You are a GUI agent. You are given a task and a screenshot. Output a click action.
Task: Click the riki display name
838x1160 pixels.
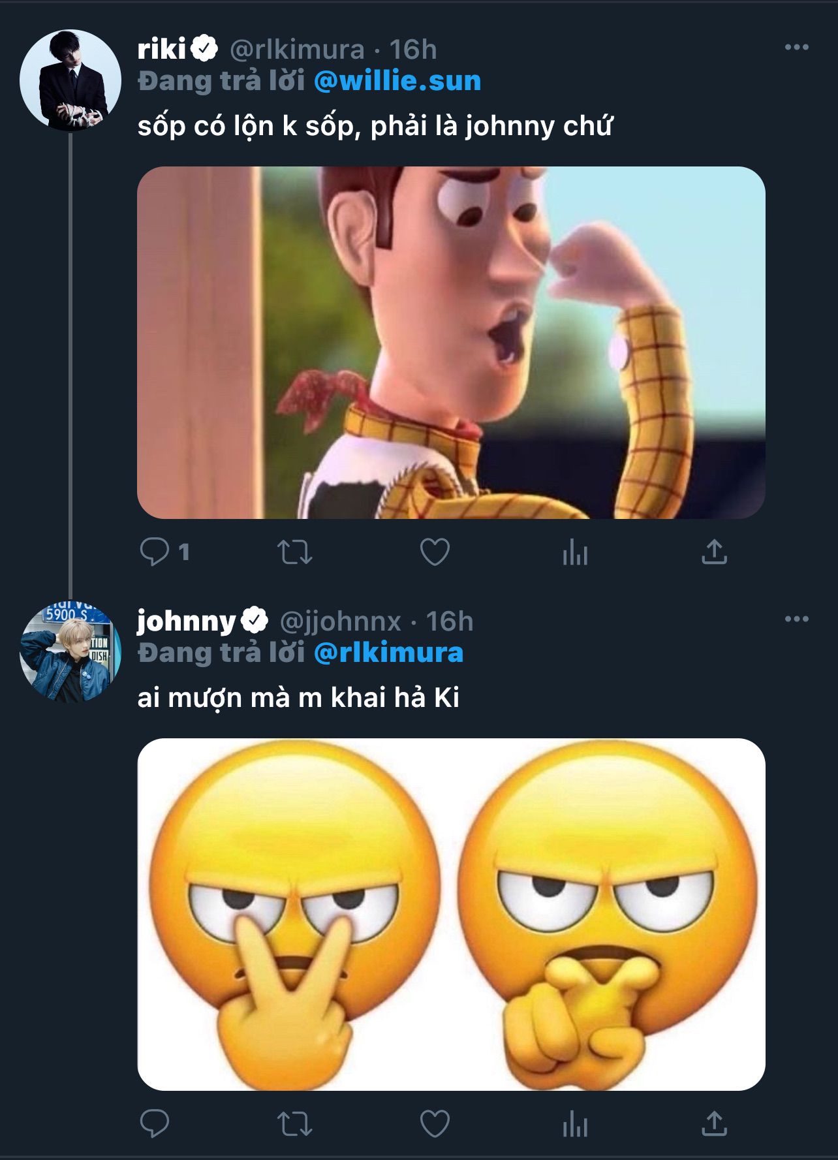click(x=162, y=49)
